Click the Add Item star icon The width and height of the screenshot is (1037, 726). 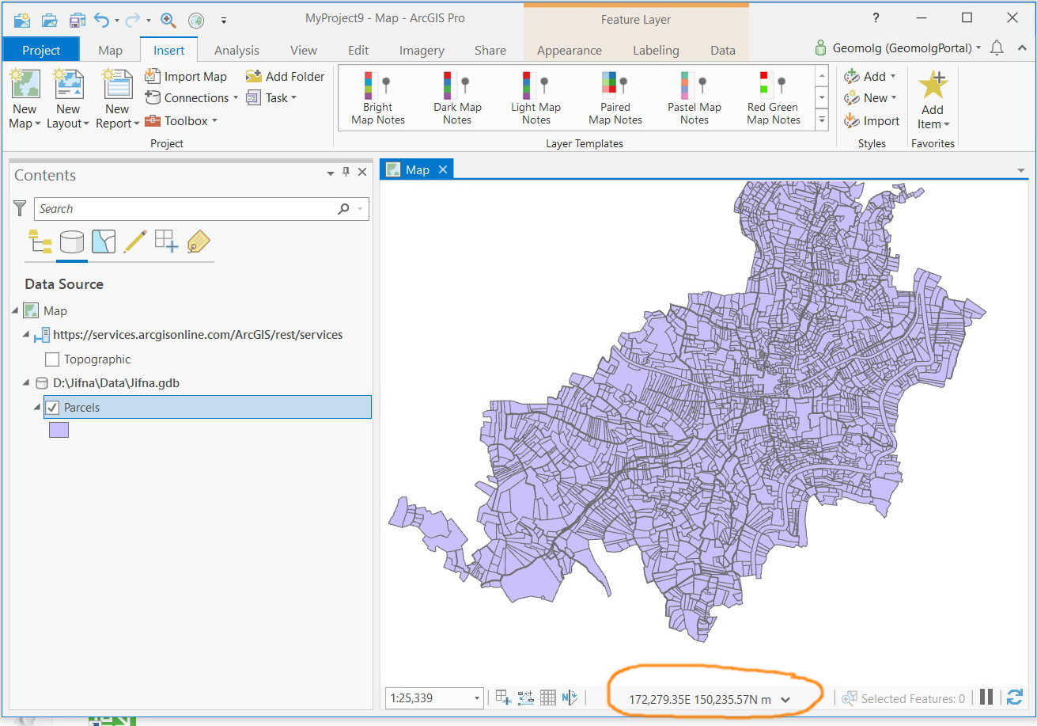(932, 86)
